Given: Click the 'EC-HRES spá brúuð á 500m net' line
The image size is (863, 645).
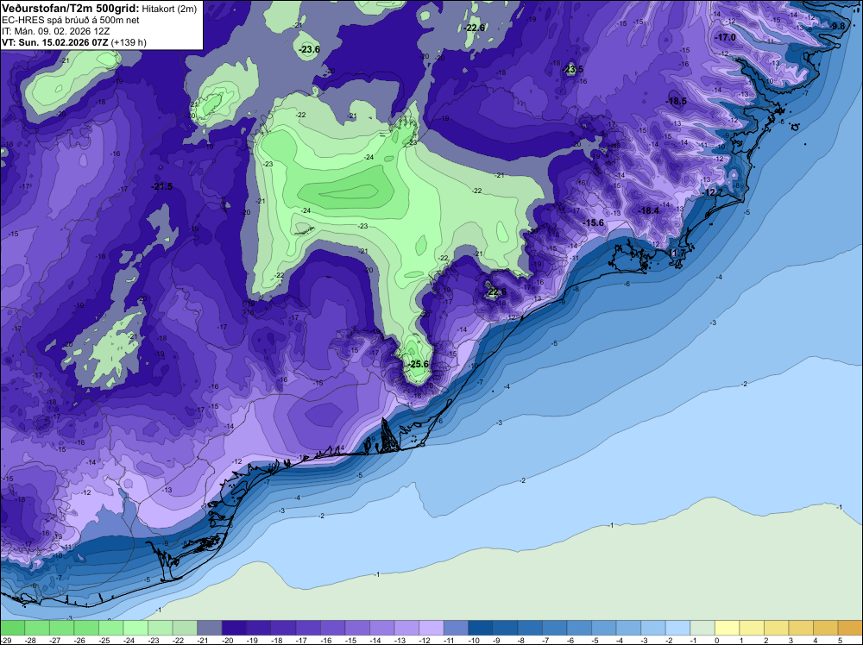Looking at the screenshot, I should point(71,21).
